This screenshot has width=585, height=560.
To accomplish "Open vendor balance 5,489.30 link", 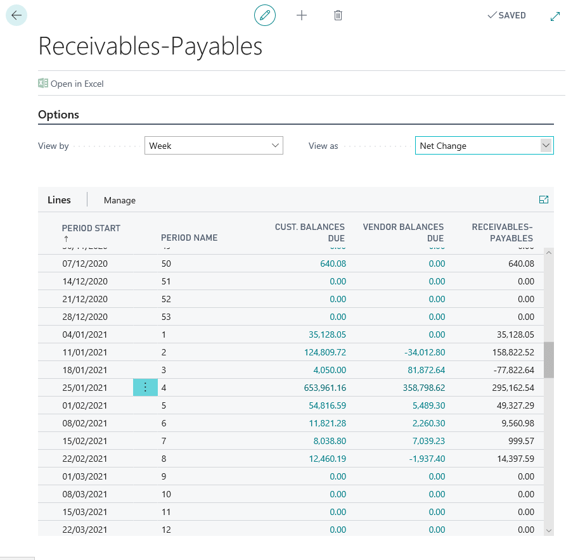I will [x=428, y=405].
